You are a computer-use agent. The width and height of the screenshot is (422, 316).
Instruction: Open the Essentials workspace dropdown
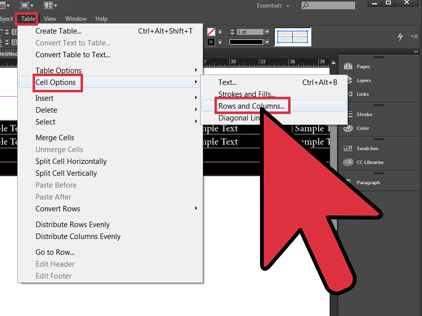pos(273,5)
